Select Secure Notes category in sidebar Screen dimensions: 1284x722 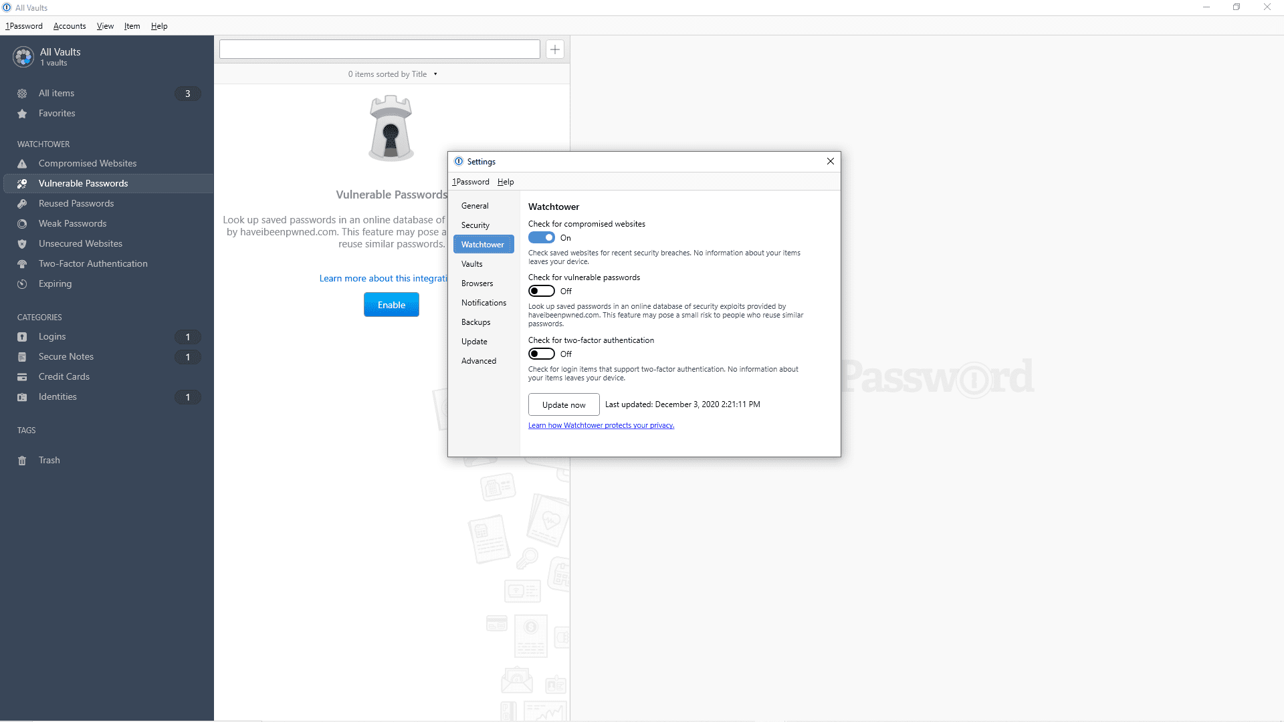pyautogui.click(x=107, y=357)
